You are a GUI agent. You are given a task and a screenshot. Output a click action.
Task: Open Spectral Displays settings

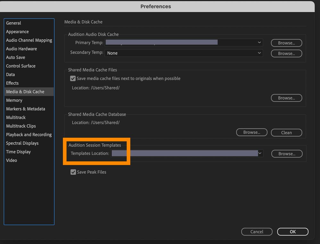pyautogui.click(x=22, y=143)
